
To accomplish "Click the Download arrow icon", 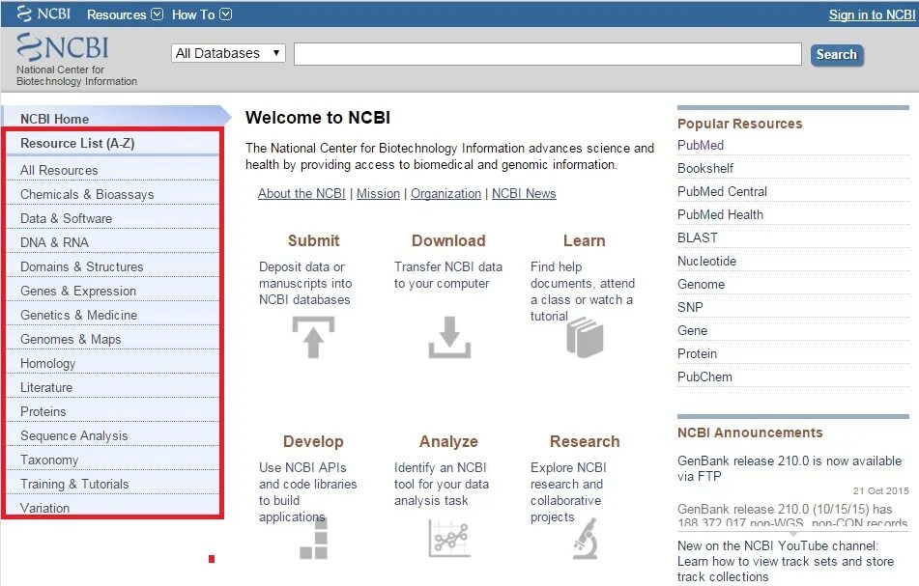I will pyautogui.click(x=449, y=337).
